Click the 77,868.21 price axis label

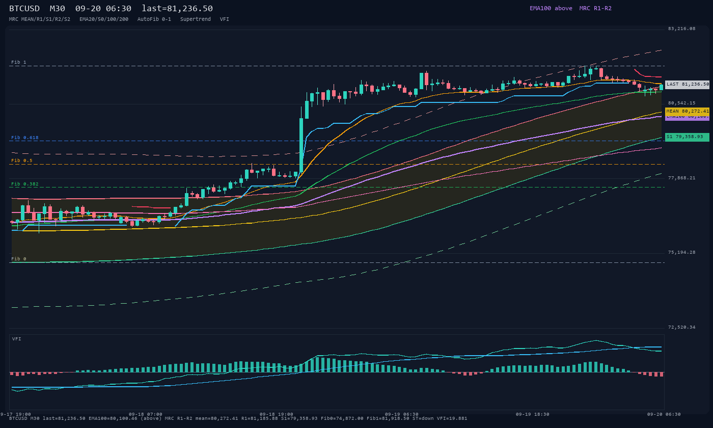681,178
